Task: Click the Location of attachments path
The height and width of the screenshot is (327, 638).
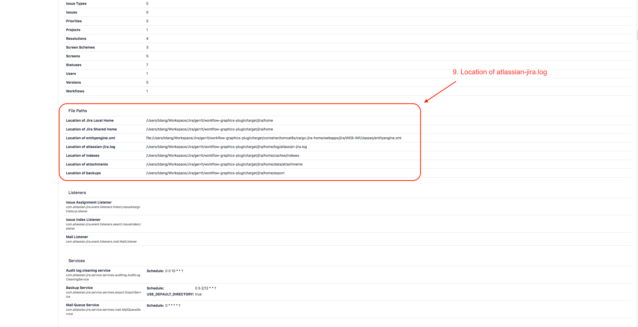Action: pos(224,164)
